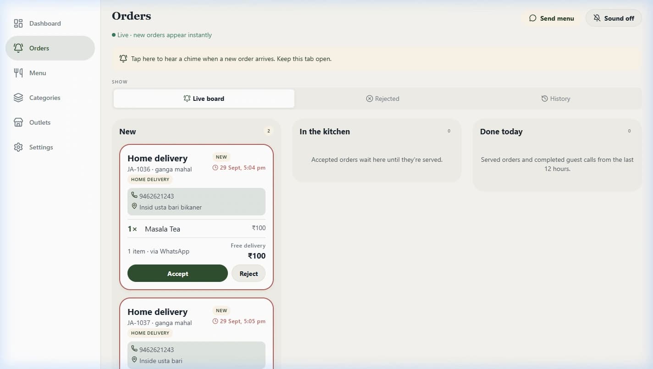Click the address Insid usta bari bikaner
Image resolution: width=653 pixels, height=369 pixels.
(x=171, y=207)
